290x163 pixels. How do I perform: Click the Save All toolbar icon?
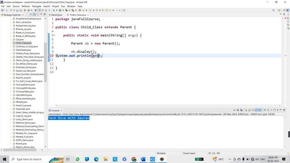(x=20, y=10)
